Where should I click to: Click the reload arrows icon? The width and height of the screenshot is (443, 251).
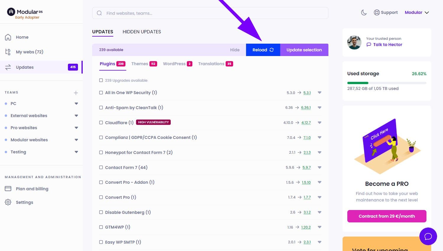coord(272,50)
